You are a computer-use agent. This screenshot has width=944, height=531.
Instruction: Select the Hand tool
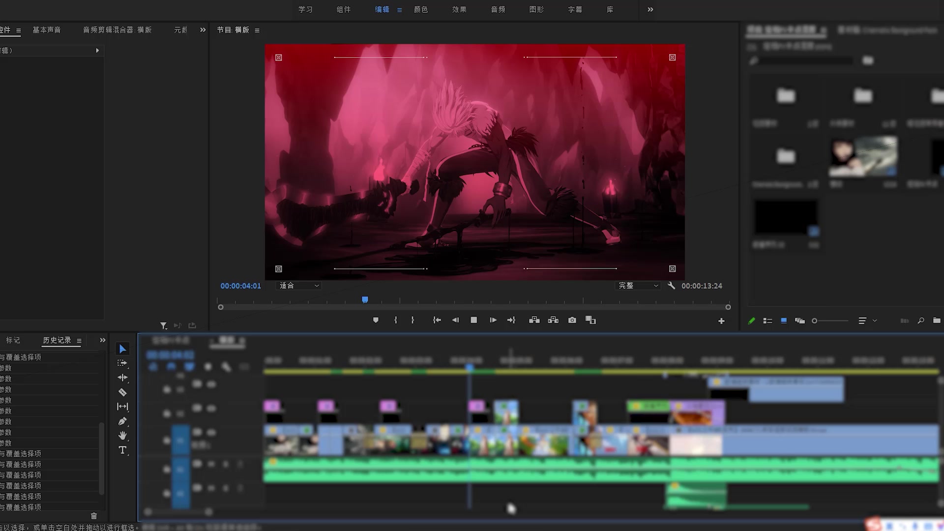click(122, 436)
